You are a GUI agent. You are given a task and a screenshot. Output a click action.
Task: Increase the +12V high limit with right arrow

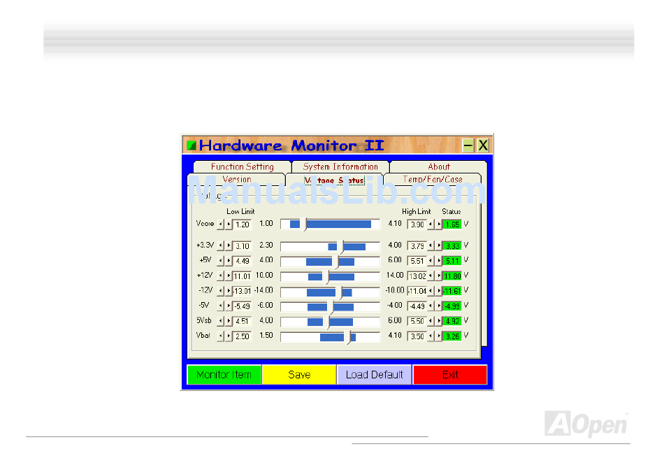point(438,276)
